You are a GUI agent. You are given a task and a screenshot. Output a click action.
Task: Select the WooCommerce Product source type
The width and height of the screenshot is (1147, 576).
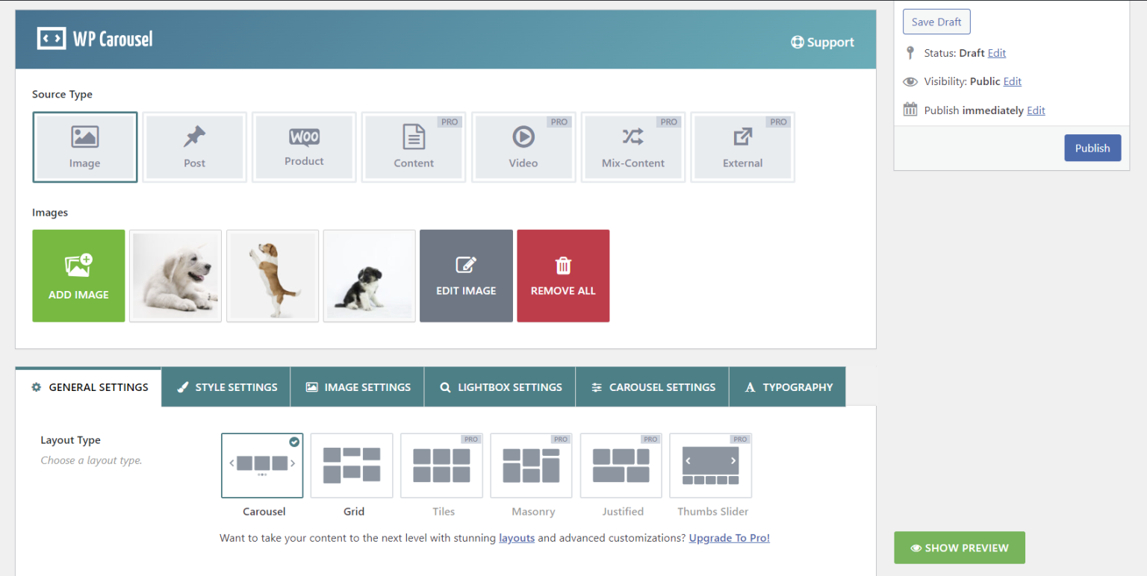point(304,146)
